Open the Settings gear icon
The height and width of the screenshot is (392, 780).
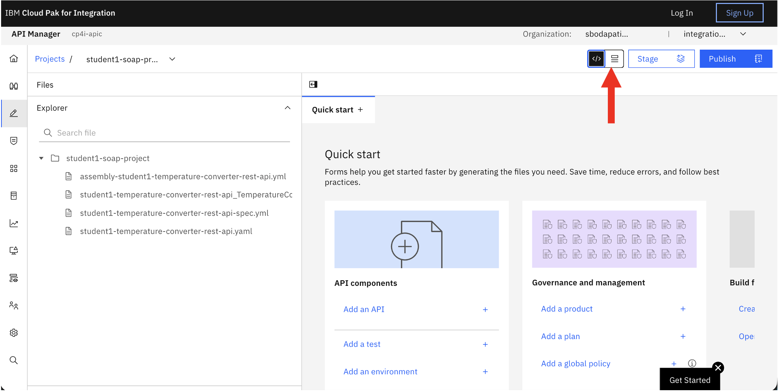click(x=14, y=333)
